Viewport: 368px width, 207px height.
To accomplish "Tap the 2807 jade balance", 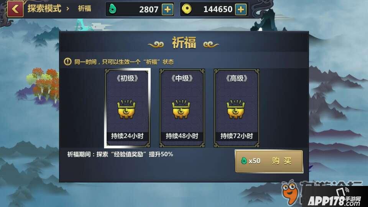I will pyautogui.click(x=149, y=10).
